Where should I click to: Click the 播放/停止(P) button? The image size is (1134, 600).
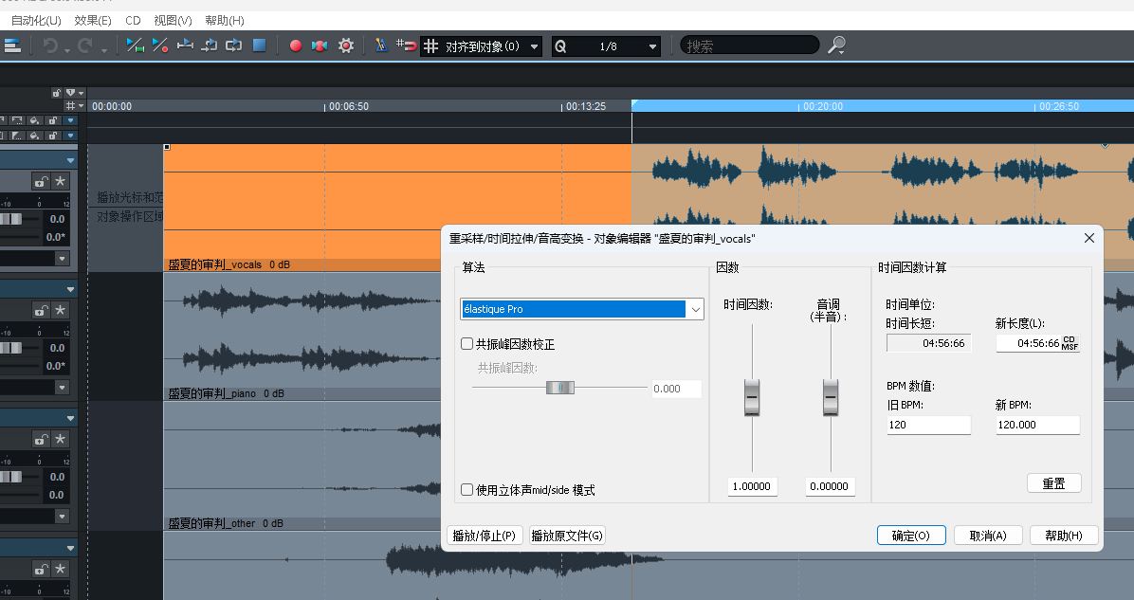[x=485, y=535]
